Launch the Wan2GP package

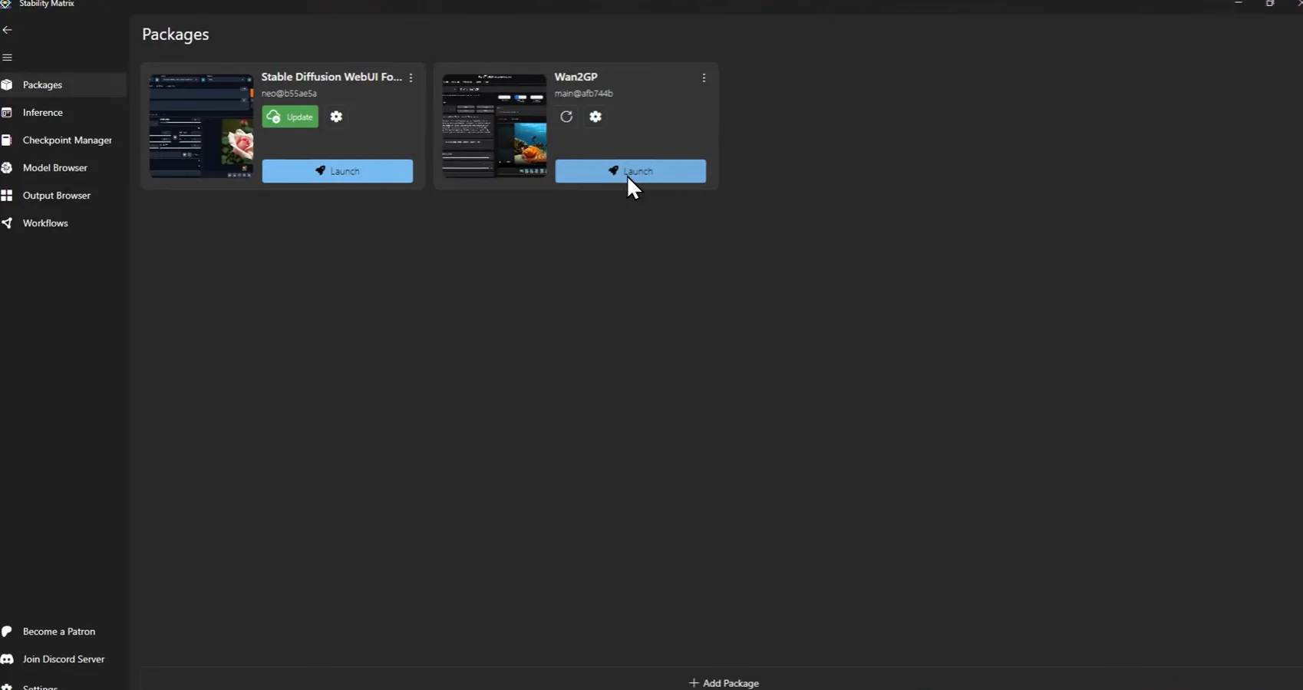(x=631, y=171)
